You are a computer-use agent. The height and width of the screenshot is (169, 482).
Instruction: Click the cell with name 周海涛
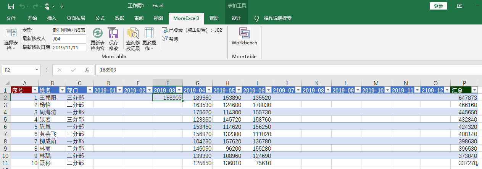[x=52, y=112]
